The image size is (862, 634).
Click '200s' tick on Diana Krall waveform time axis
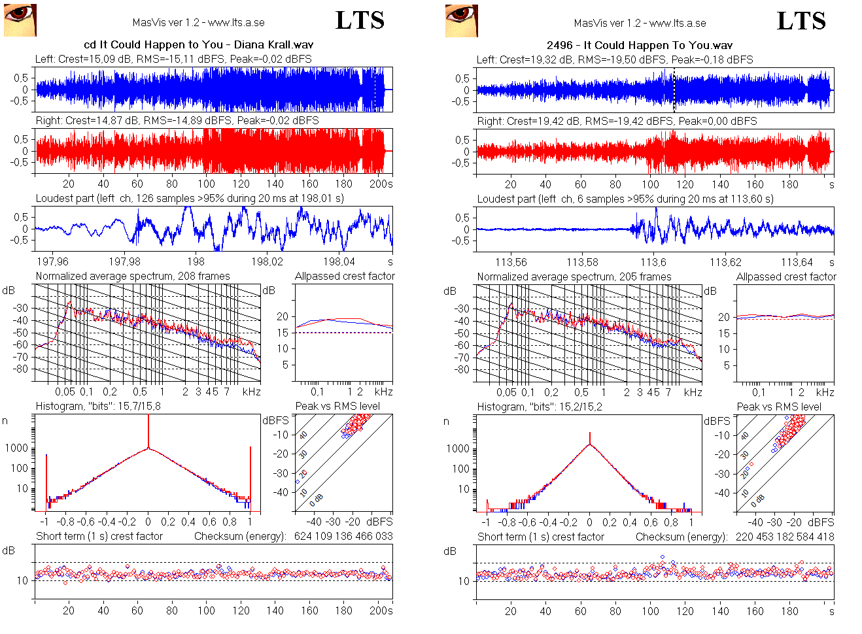[x=381, y=184]
